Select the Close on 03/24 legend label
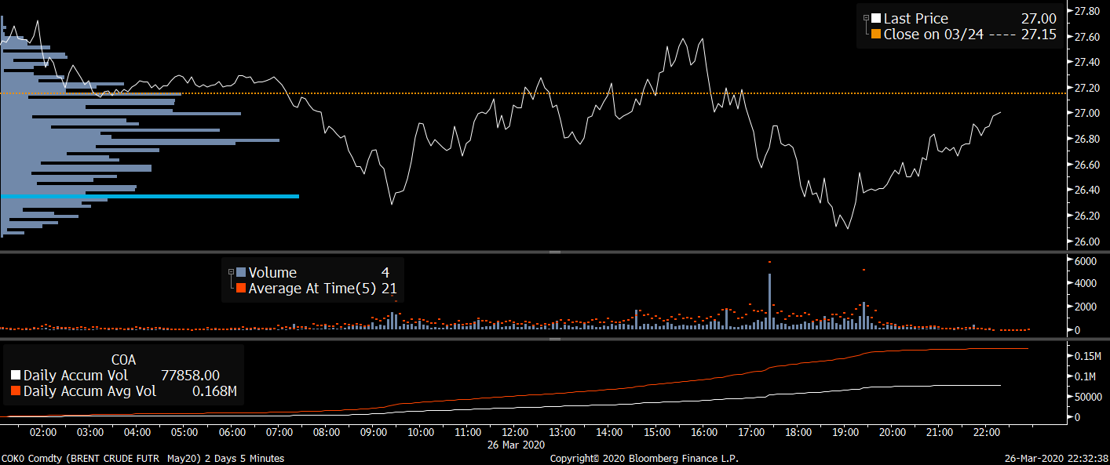Image resolution: width=1110 pixels, height=465 pixels. [x=933, y=35]
